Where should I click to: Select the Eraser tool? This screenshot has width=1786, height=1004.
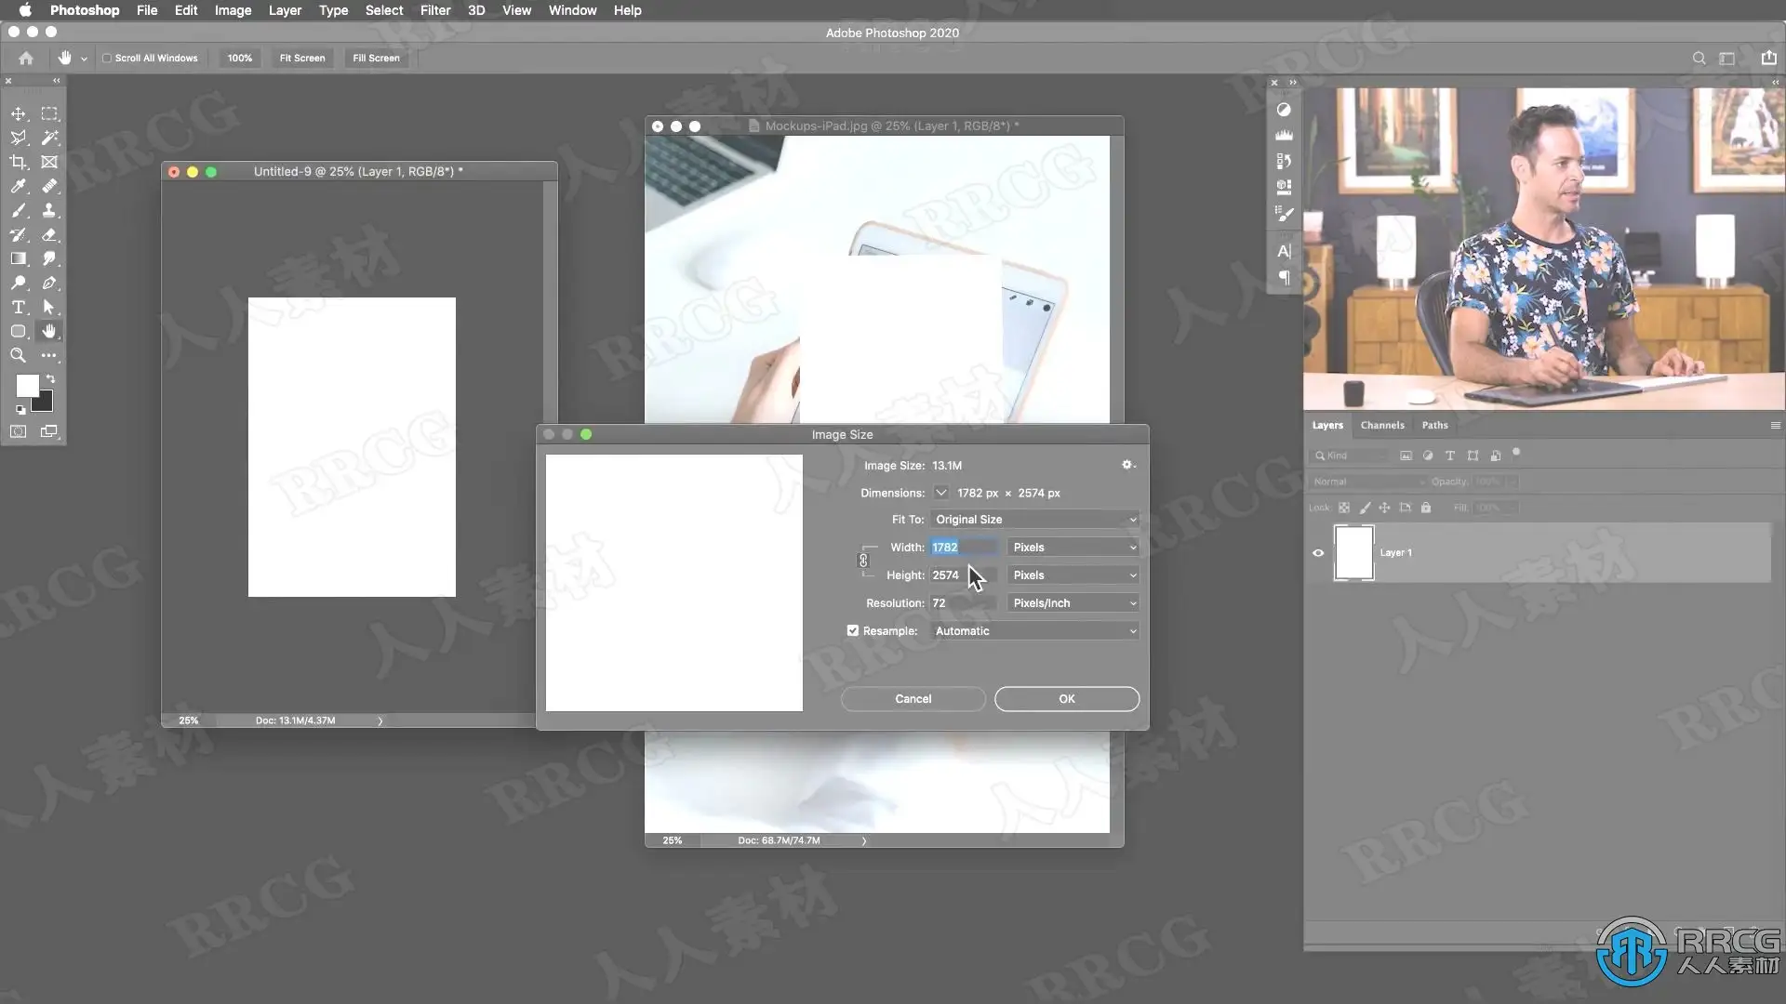point(49,234)
